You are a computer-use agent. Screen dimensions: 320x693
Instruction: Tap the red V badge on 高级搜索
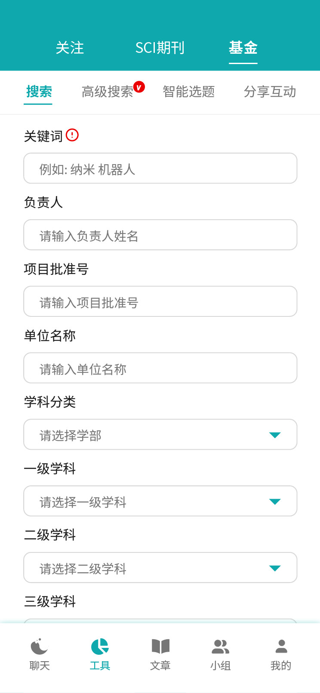tap(139, 87)
